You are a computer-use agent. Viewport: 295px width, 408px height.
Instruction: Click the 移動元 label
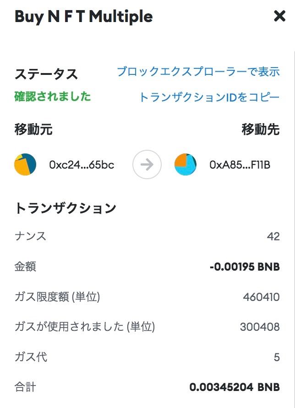33,130
